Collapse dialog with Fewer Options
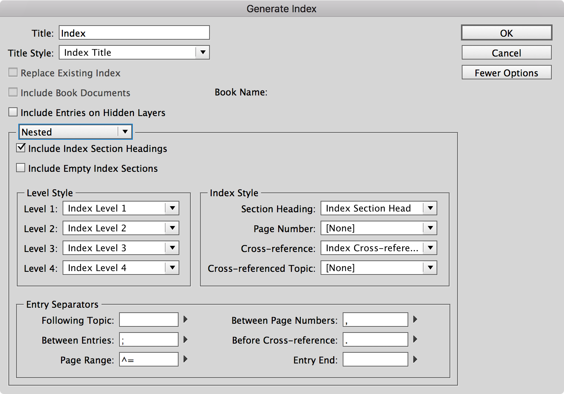The image size is (564, 394). pos(506,73)
